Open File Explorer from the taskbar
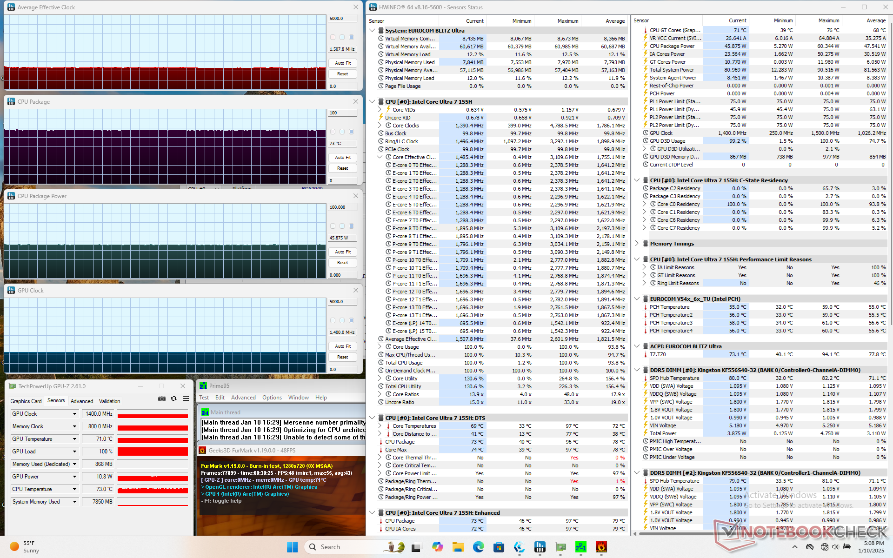 click(458, 547)
